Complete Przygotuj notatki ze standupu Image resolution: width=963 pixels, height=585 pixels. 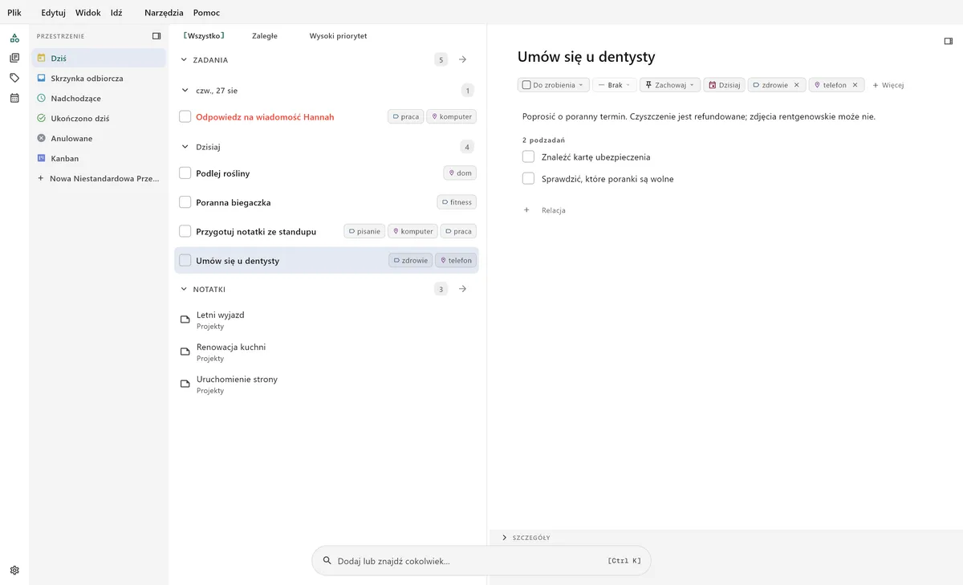point(185,231)
